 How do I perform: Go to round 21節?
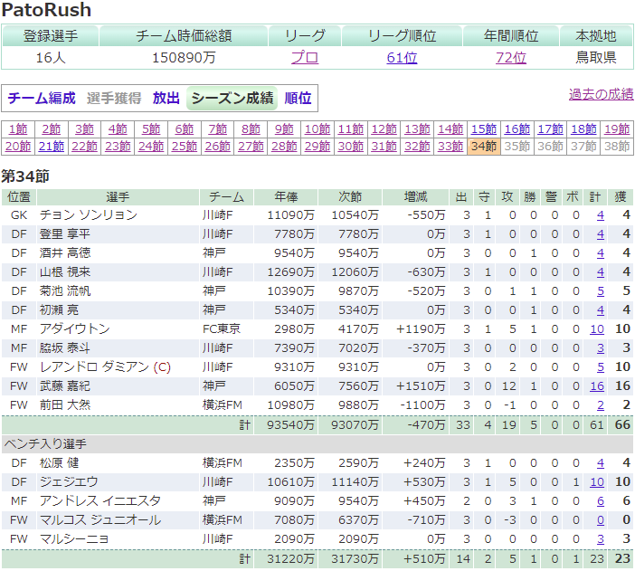(51, 147)
